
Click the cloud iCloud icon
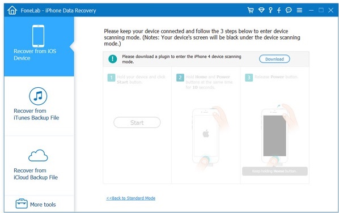pos(38,155)
